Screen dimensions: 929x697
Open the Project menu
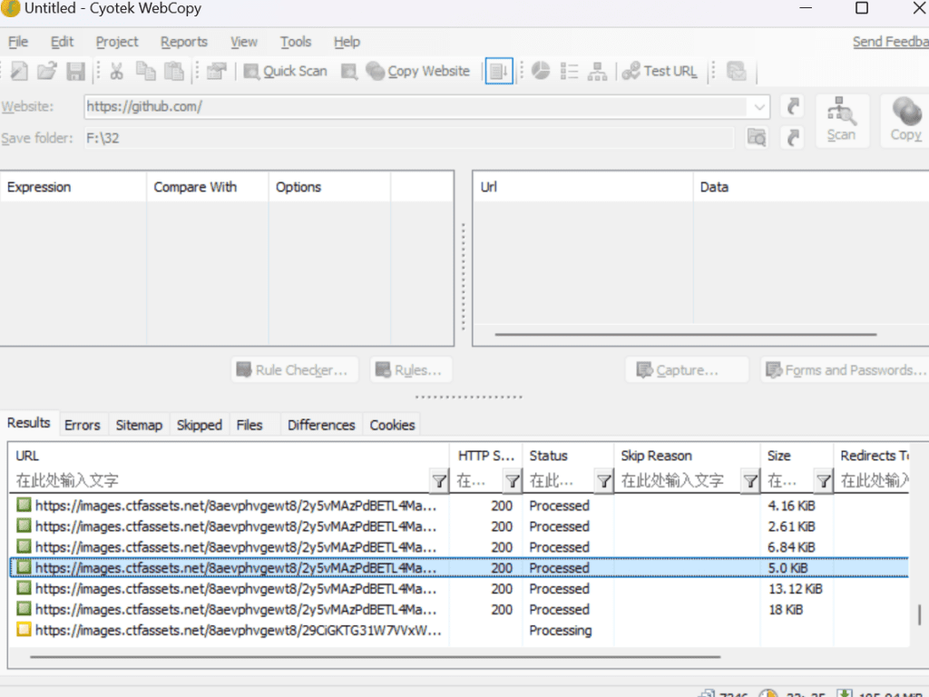(x=117, y=42)
